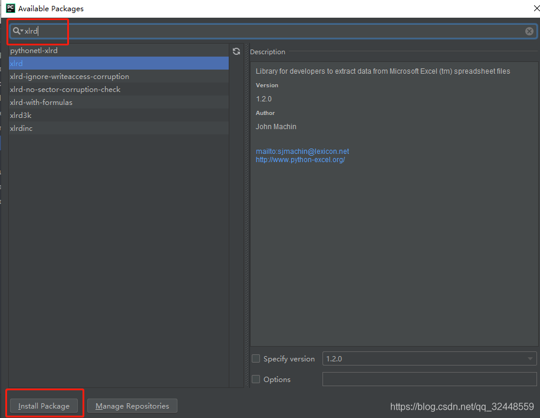Image resolution: width=540 pixels, height=418 pixels.
Task: Reload the package list with refresh icon
Action: pos(236,51)
